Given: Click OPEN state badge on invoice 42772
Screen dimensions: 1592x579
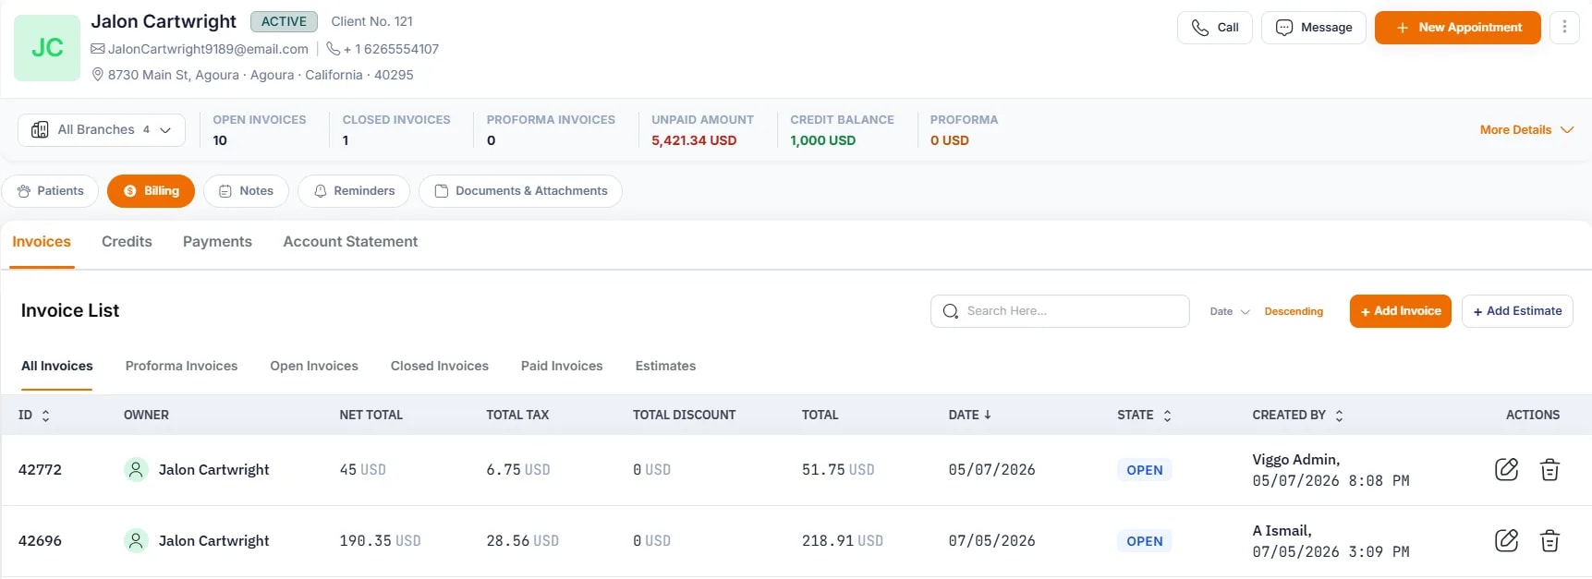Looking at the screenshot, I should tap(1144, 470).
